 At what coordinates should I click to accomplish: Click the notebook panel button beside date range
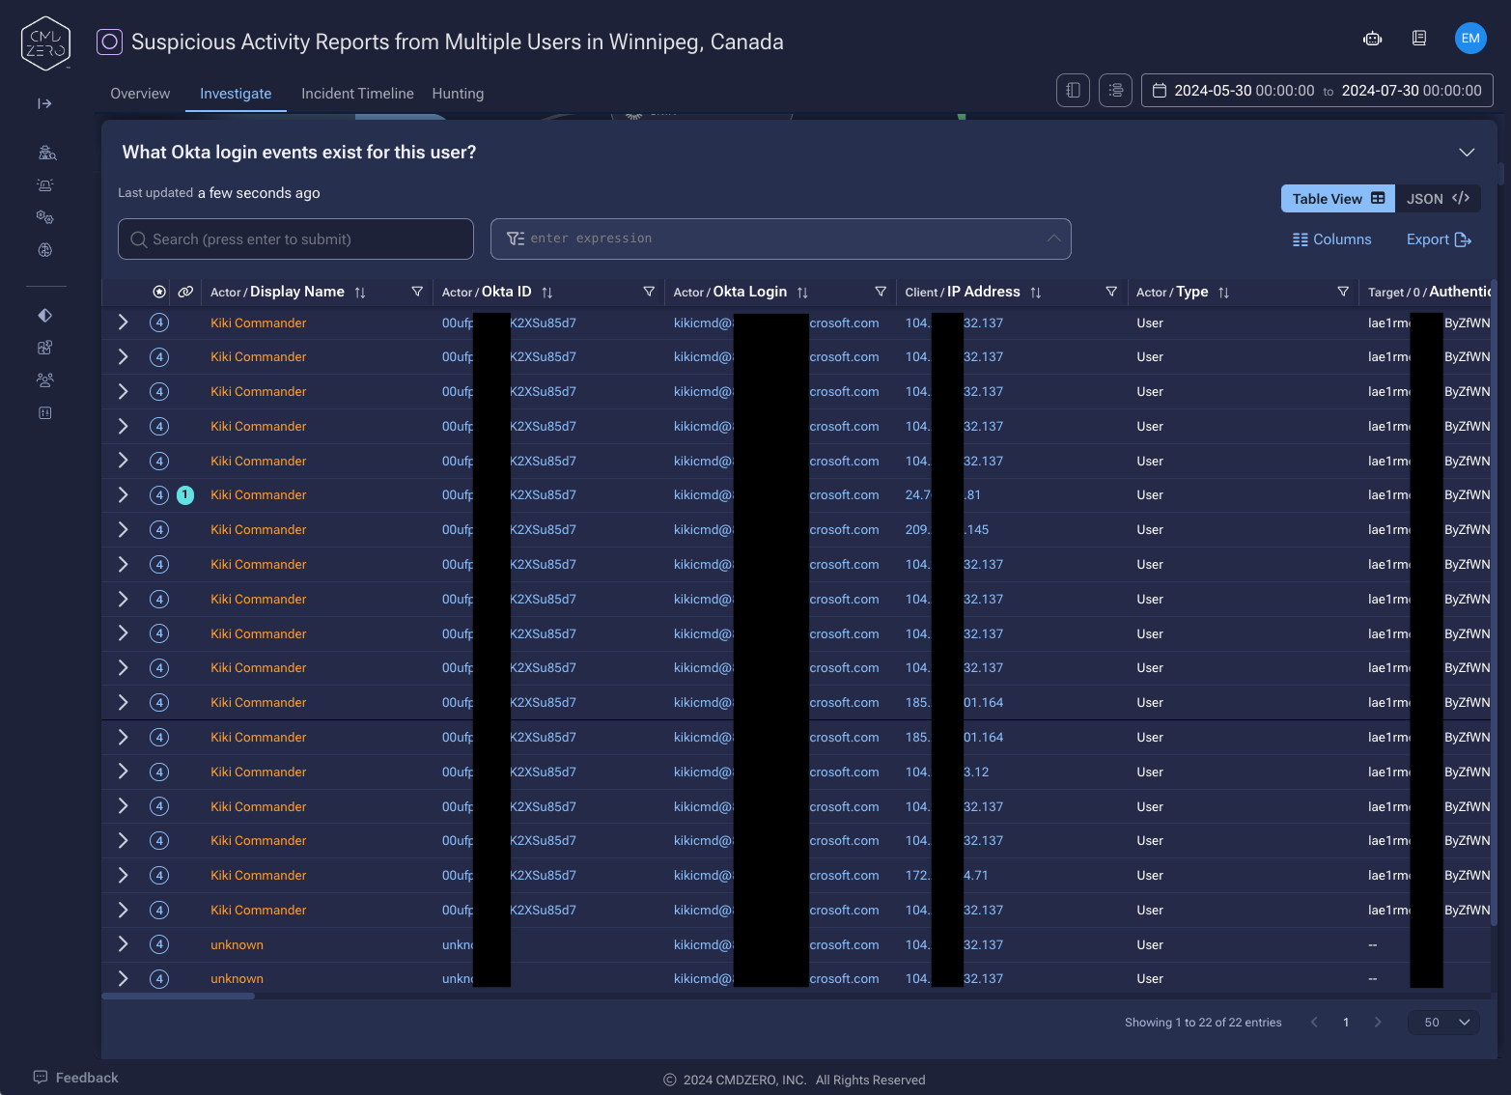1073,91
